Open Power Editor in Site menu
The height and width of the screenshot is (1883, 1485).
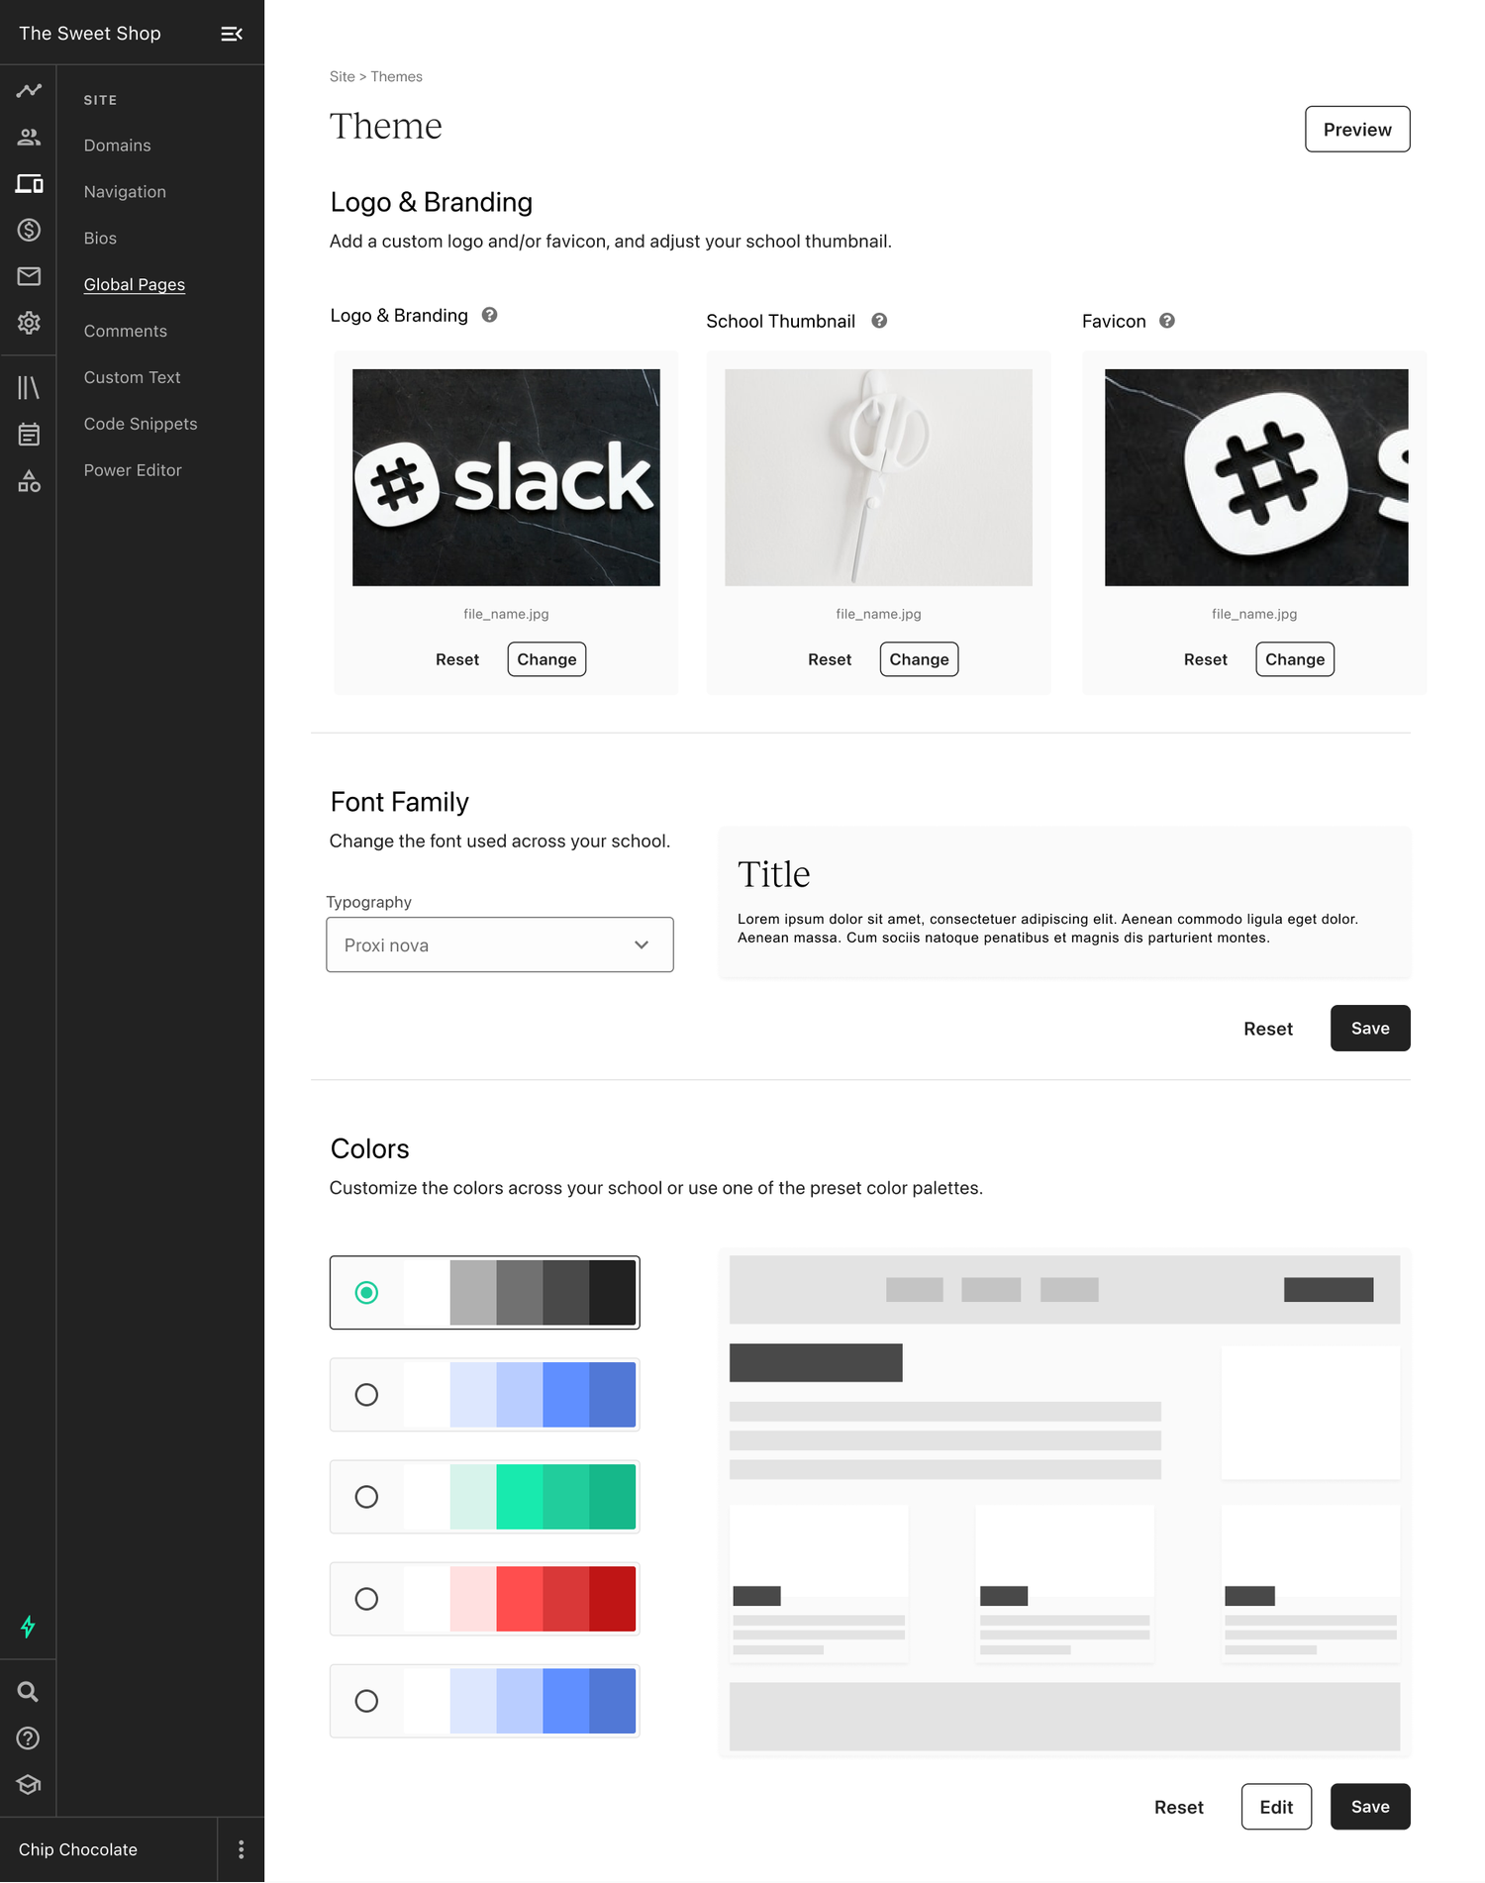pyautogui.click(x=133, y=470)
